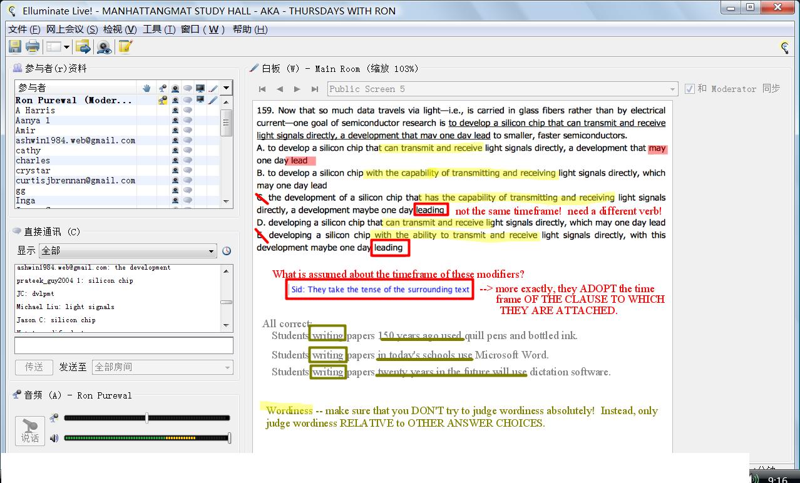Click the whiteboard panel pen header icon

pyautogui.click(x=254, y=68)
